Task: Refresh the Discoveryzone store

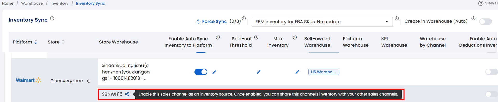Action: tap(89, 81)
